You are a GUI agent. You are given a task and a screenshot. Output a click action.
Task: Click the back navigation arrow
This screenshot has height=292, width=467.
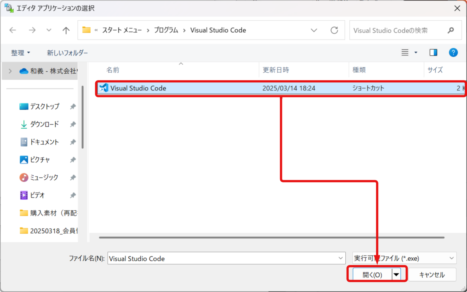(12, 30)
